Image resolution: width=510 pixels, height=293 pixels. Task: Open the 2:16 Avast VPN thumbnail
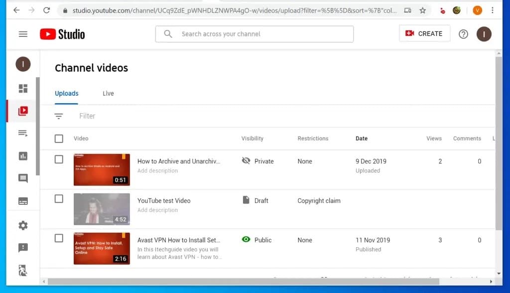[x=102, y=248]
